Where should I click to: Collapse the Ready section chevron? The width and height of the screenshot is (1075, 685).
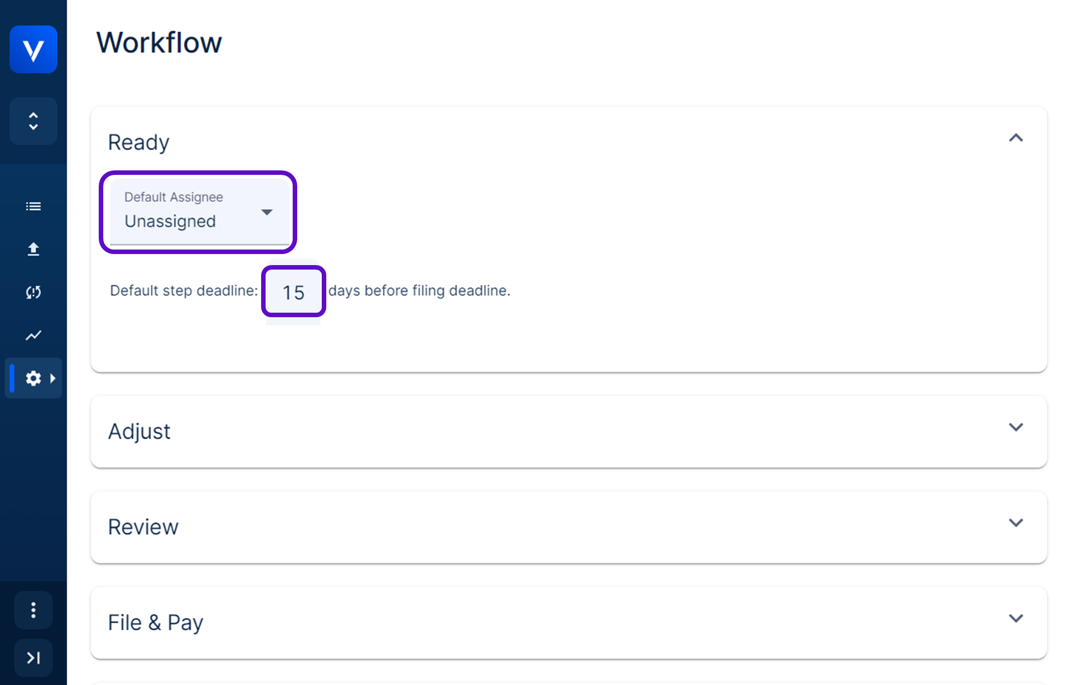point(1015,138)
